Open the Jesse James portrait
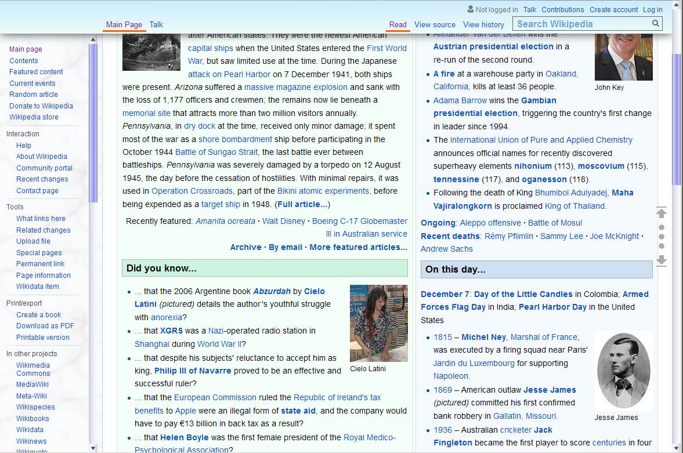The height and width of the screenshot is (453, 683). click(x=623, y=371)
